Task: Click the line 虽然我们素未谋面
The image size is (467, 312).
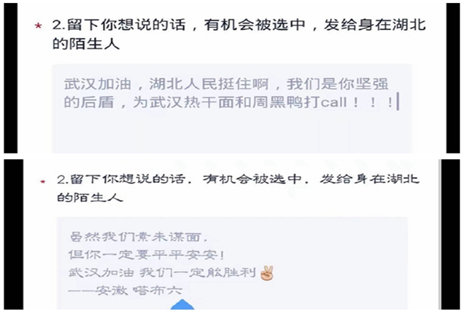Action: click(139, 237)
